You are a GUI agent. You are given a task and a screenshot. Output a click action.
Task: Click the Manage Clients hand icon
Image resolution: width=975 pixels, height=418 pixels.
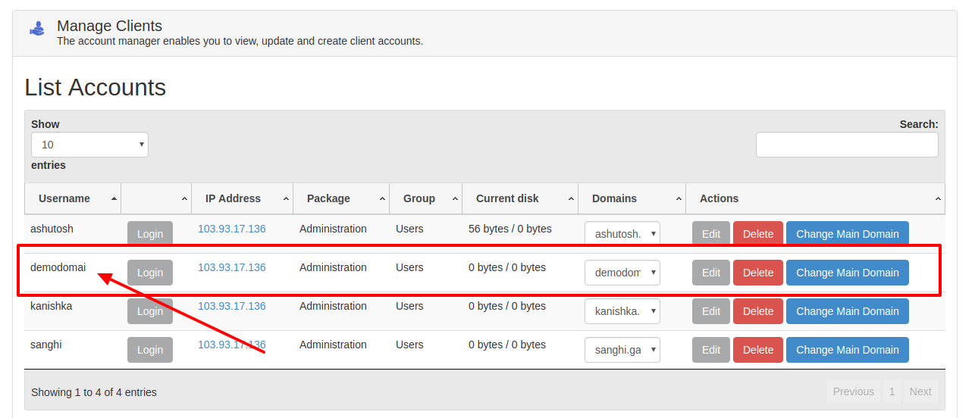point(37,29)
